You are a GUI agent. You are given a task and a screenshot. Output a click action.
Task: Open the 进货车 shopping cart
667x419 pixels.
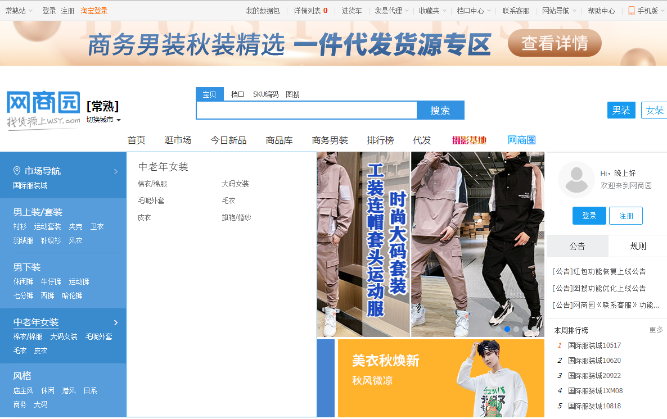[351, 10]
